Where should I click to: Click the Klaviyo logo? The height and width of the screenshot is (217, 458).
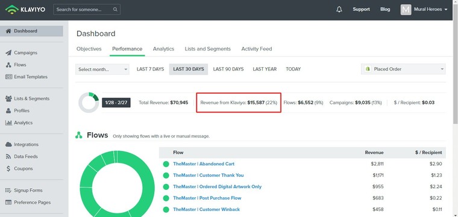coord(25,10)
